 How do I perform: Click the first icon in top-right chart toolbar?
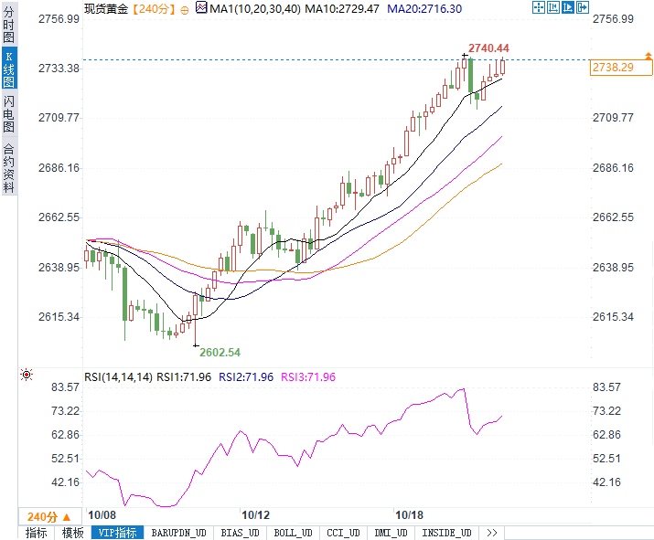(x=537, y=7)
